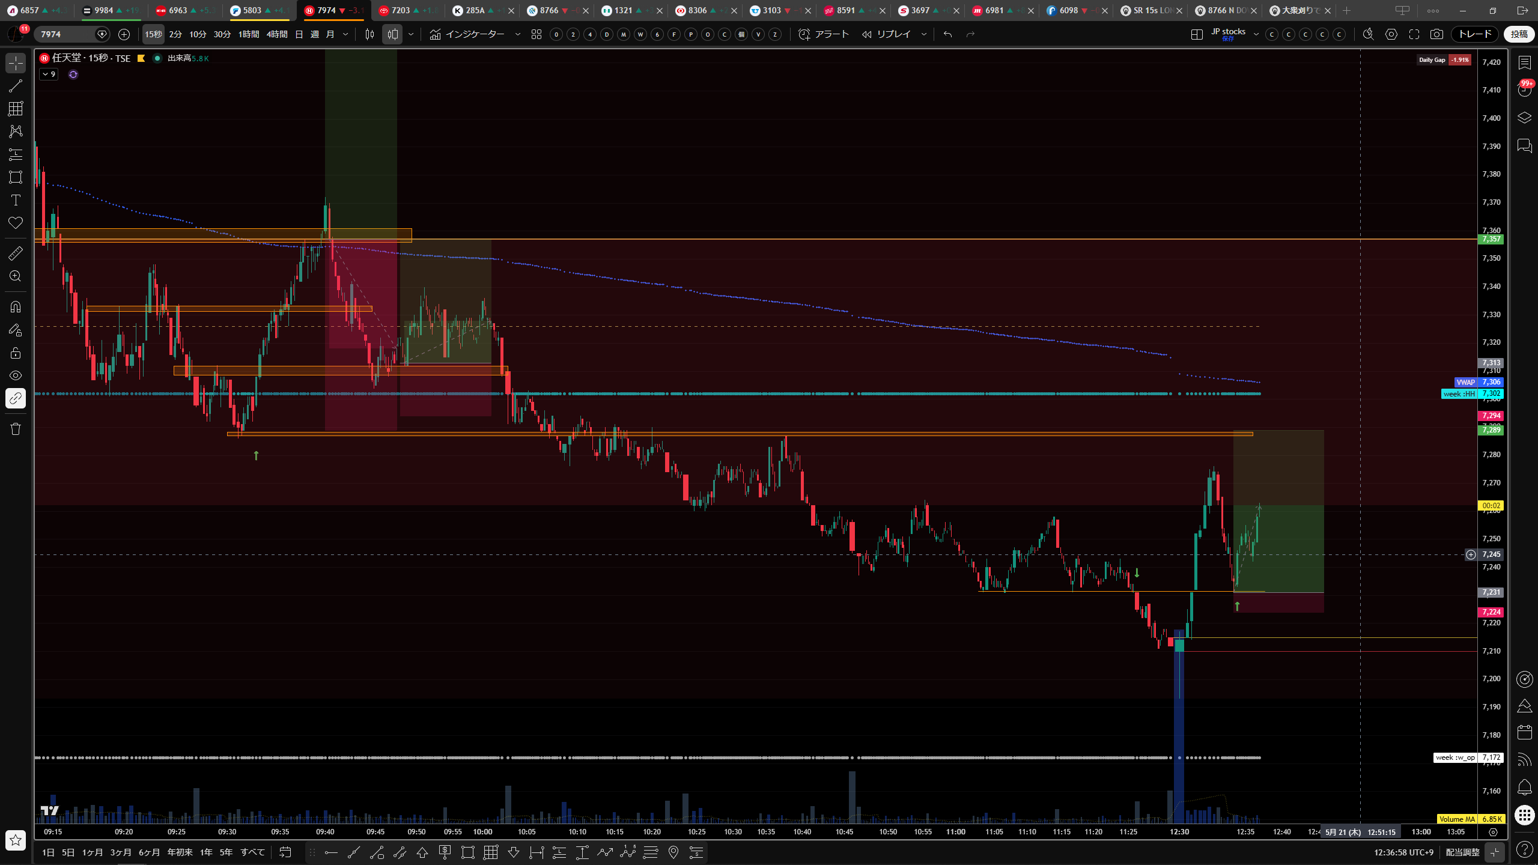Open the アラート alert creator

pos(824,34)
